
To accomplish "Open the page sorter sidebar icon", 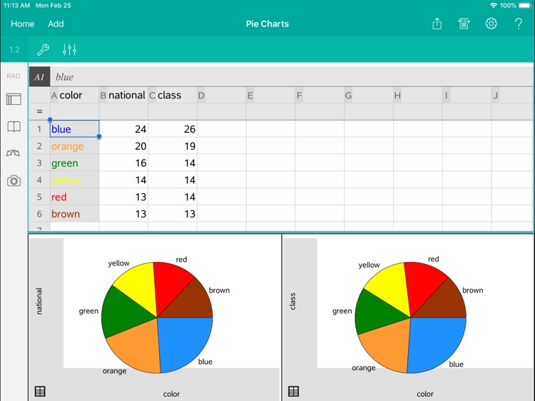I will 14,99.
